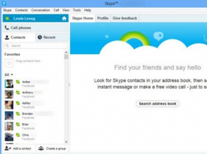Select Brendan's profile picture thumbnail

(9, 115)
